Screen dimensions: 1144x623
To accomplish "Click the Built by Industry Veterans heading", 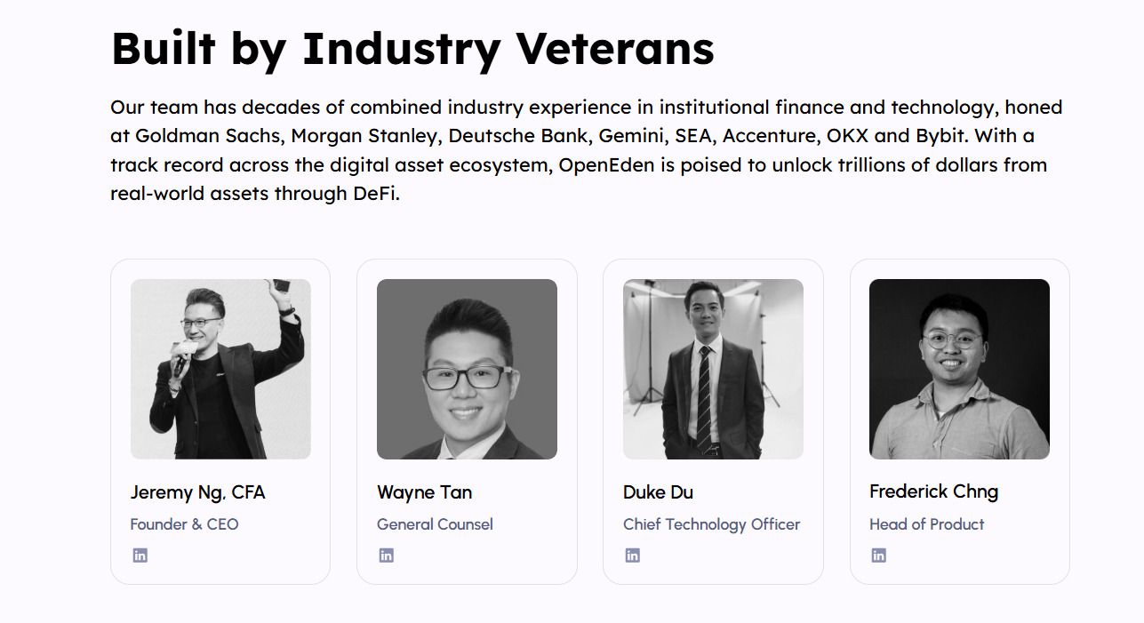I will (412, 48).
